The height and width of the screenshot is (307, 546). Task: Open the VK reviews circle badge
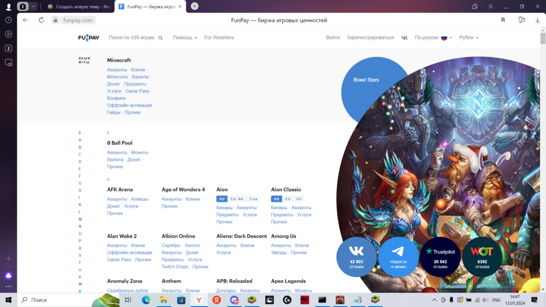356,257
